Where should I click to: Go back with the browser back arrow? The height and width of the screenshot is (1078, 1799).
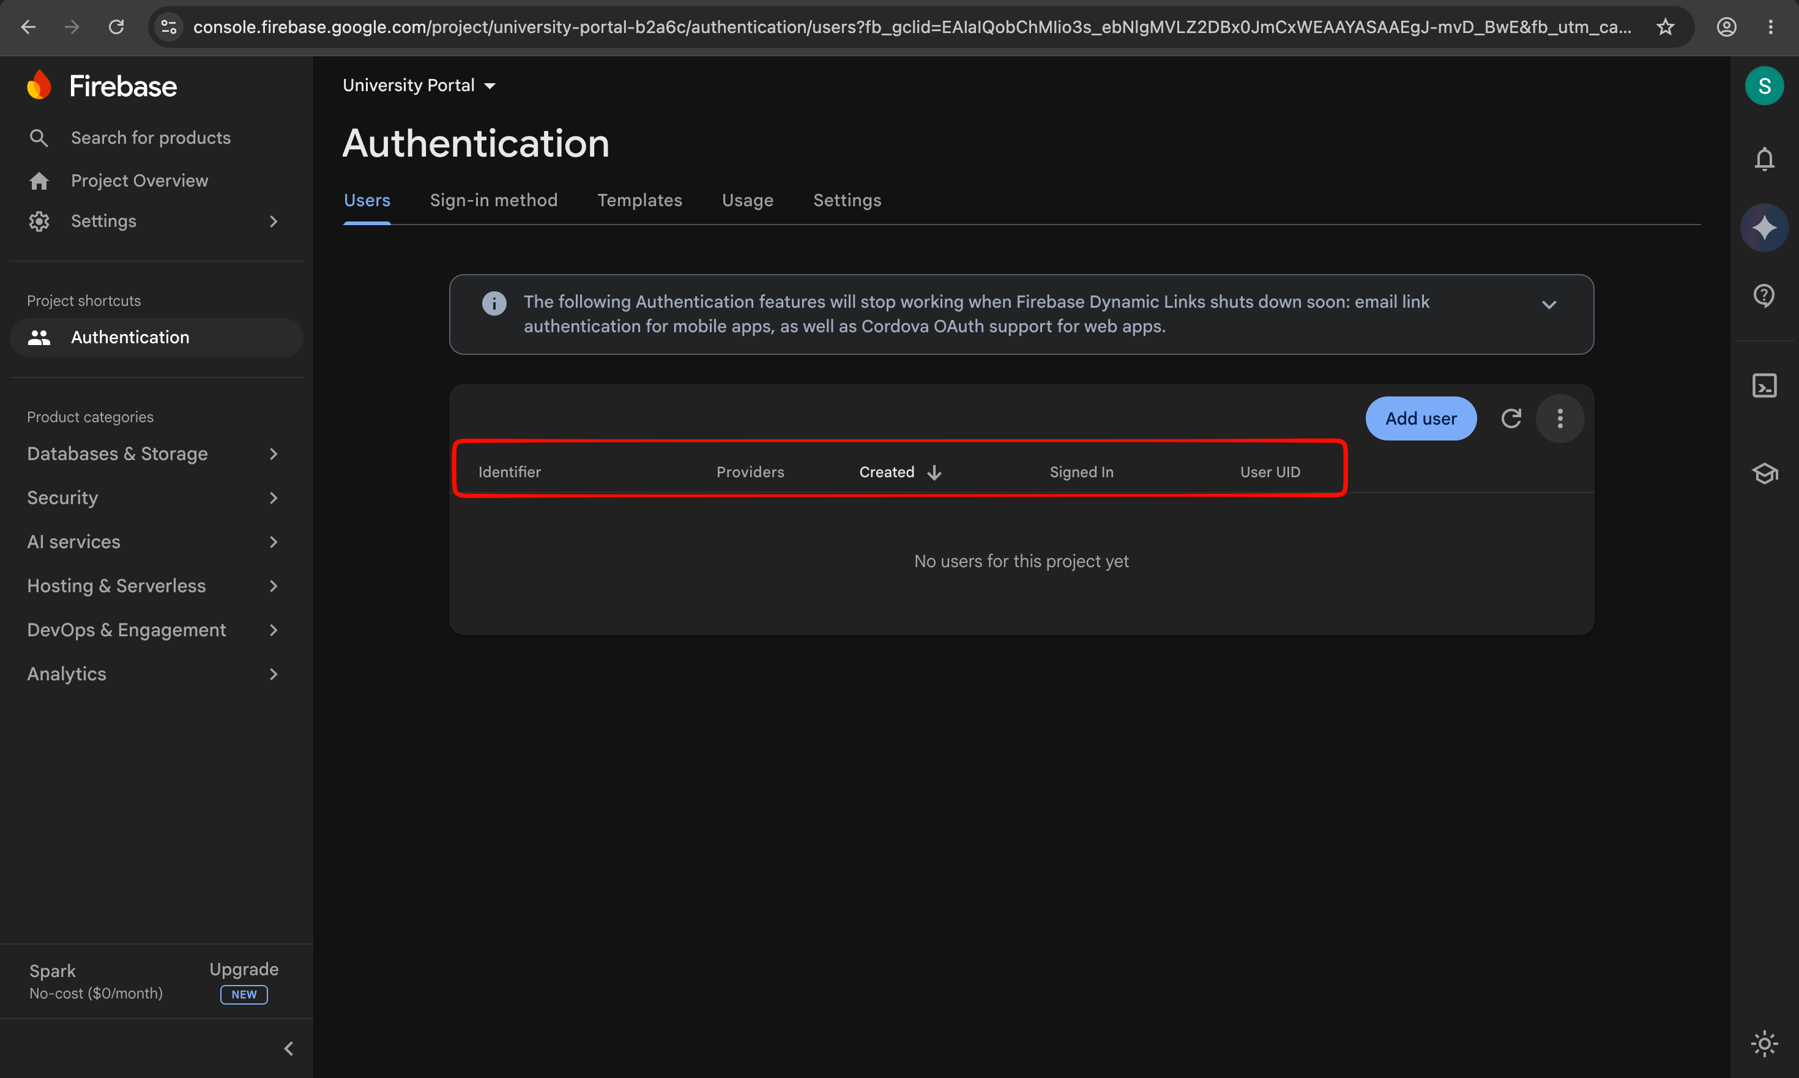pyautogui.click(x=28, y=27)
